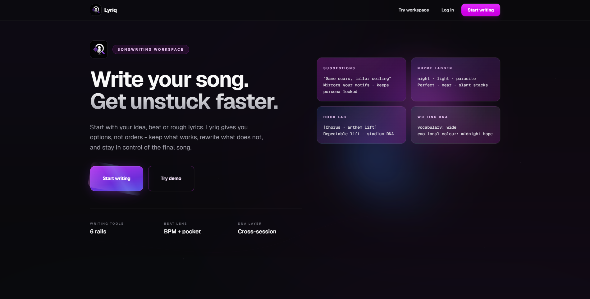Viewport: 590px width, 299px height.
Task: Click 'Perfect · near · slant stacks' line
Action: tap(453, 85)
